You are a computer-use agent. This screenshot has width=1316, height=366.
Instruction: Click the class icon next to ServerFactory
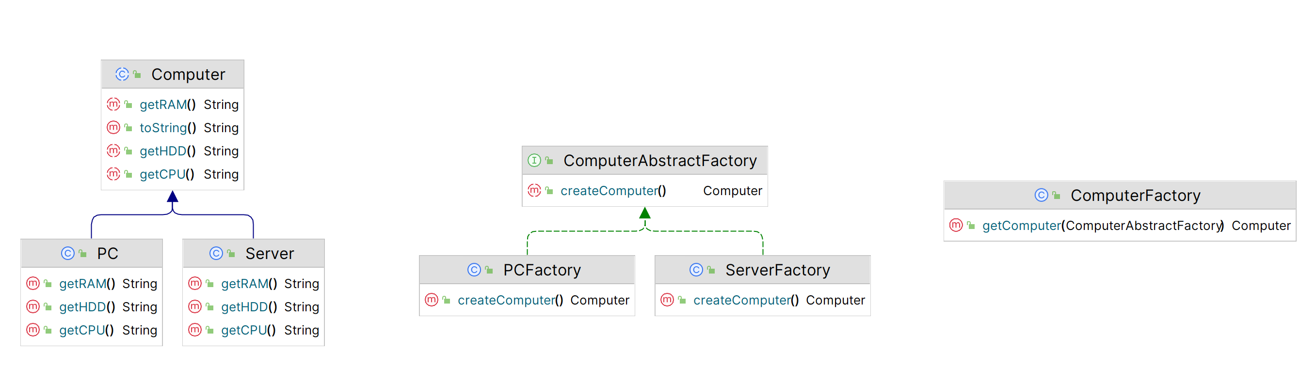pos(696,270)
